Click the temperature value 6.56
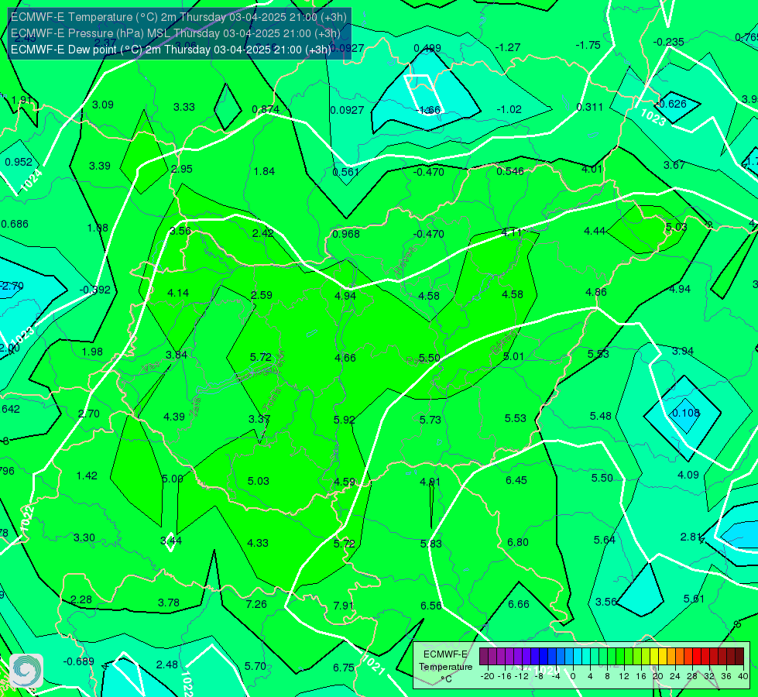 click(431, 606)
